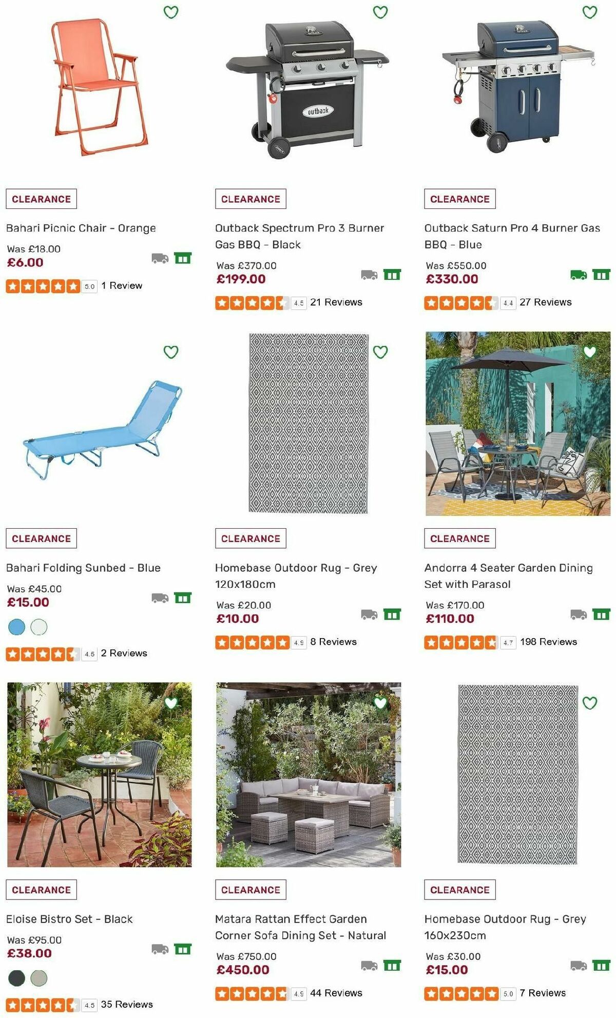Select the home delivery truck icon for the Bahari Folding Sunbed
The height and width of the screenshot is (1018, 616).
click(161, 599)
